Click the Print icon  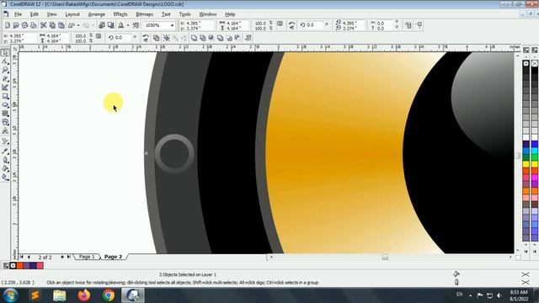(33, 25)
